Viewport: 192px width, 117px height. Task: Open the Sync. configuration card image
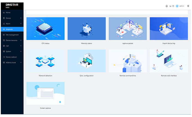(x=87, y=61)
